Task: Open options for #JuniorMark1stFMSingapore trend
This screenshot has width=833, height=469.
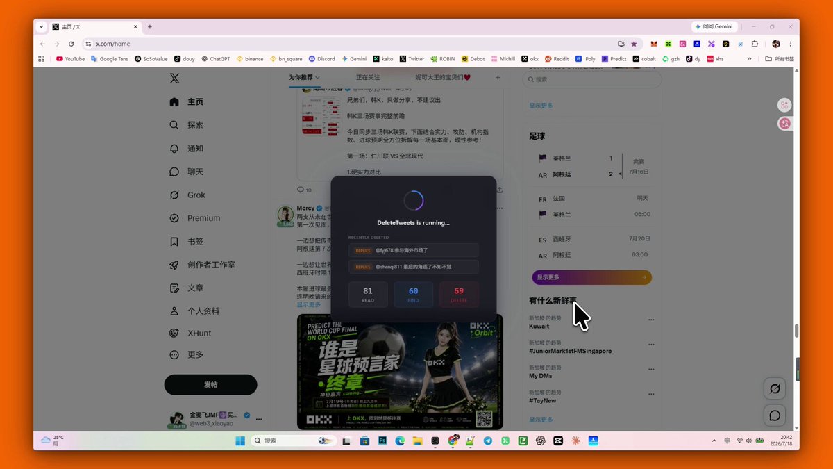Action: (x=651, y=344)
